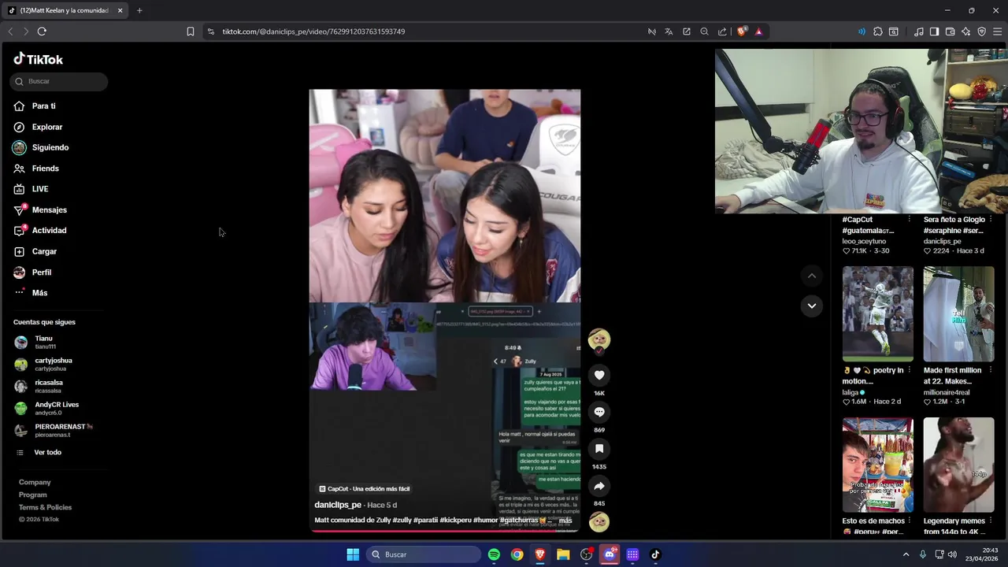Open the TikTok logo home link
The image size is (1008, 567).
(38, 59)
